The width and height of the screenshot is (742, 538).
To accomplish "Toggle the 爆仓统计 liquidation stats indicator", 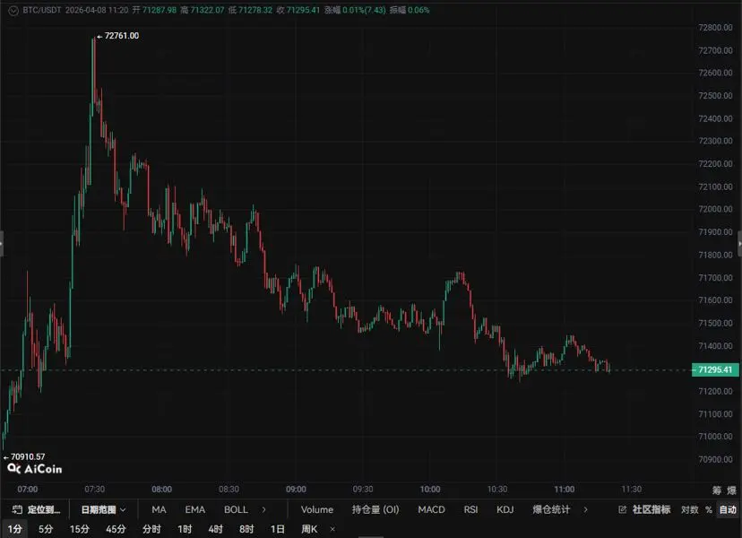I will click(551, 509).
